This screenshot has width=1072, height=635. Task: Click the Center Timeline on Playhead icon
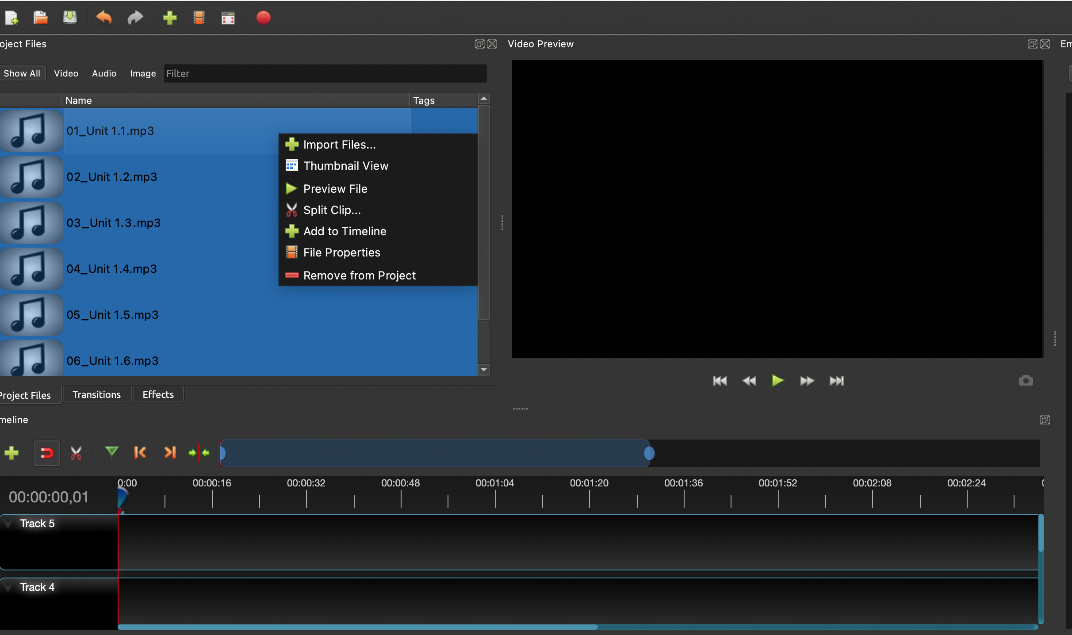[x=199, y=452]
